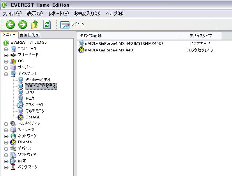Refresh the page with the refresh icon
Screen dimensions: 232x176
pyautogui.click(x=47, y=25)
